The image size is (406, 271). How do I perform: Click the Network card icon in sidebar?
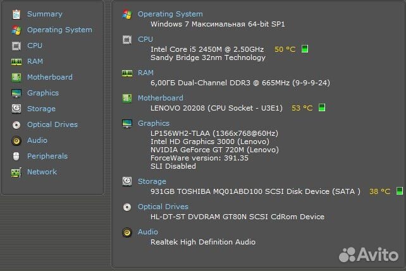[x=16, y=172]
